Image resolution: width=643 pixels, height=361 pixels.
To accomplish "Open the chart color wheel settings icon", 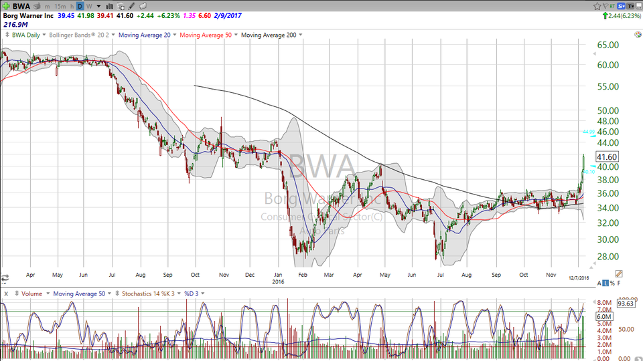I will click(x=638, y=35).
